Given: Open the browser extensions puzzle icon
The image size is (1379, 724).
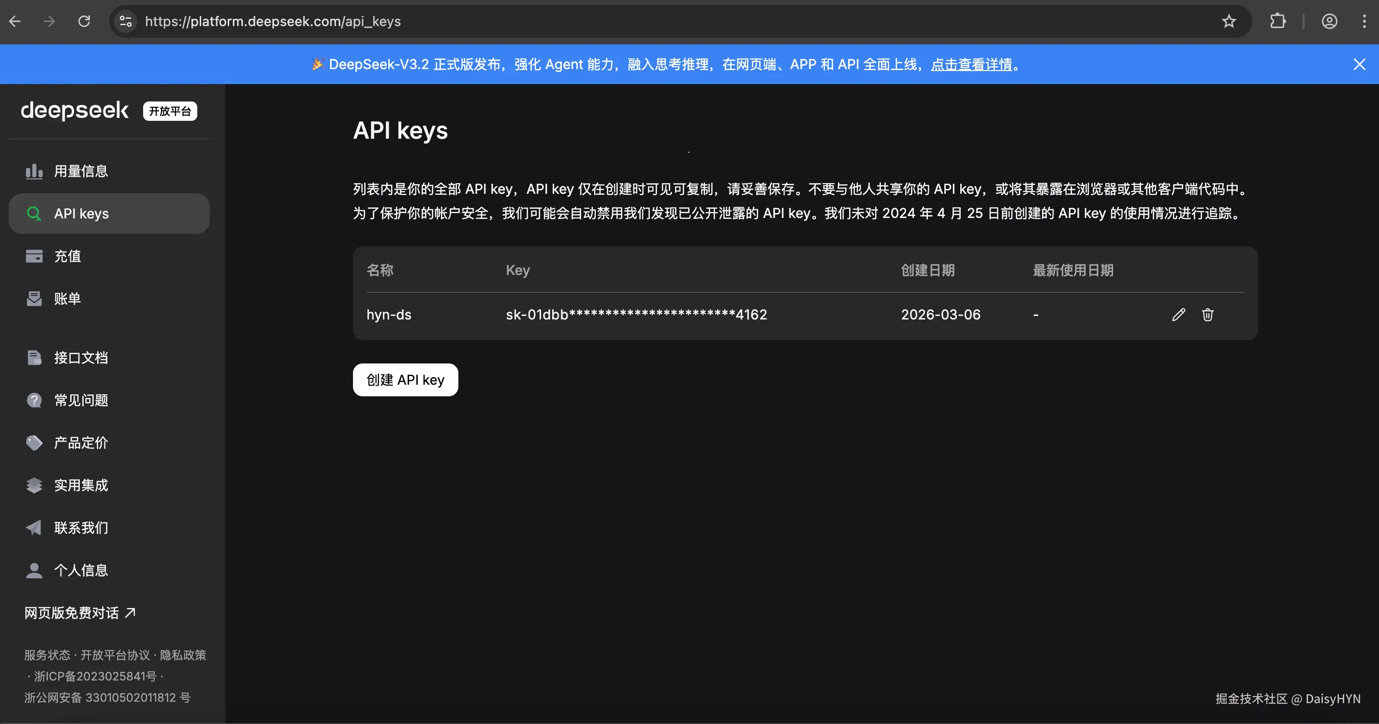Looking at the screenshot, I should coord(1278,21).
